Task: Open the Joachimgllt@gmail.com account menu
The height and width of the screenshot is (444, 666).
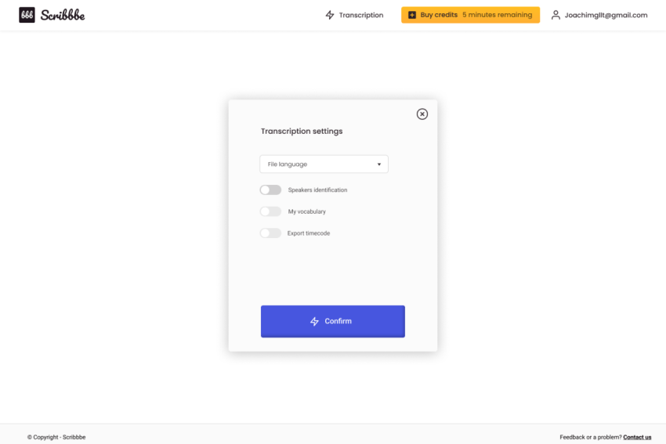Action: [606, 15]
